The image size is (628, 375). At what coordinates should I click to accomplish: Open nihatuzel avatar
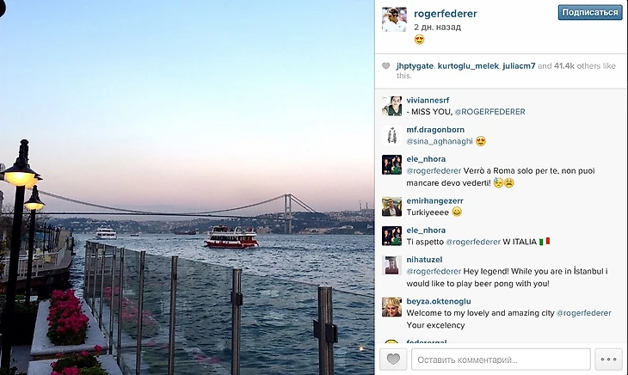391,266
